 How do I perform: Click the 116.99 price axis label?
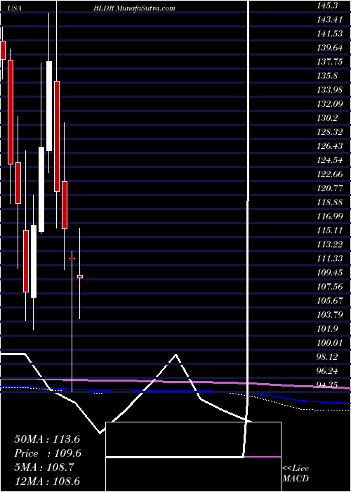(329, 216)
